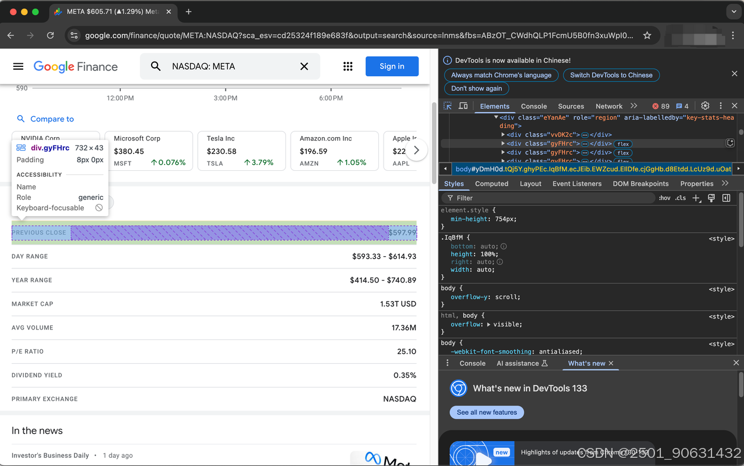Close the DevTools drawer panel
The width and height of the screenshot is (744, 466).
tap(736, 363)
